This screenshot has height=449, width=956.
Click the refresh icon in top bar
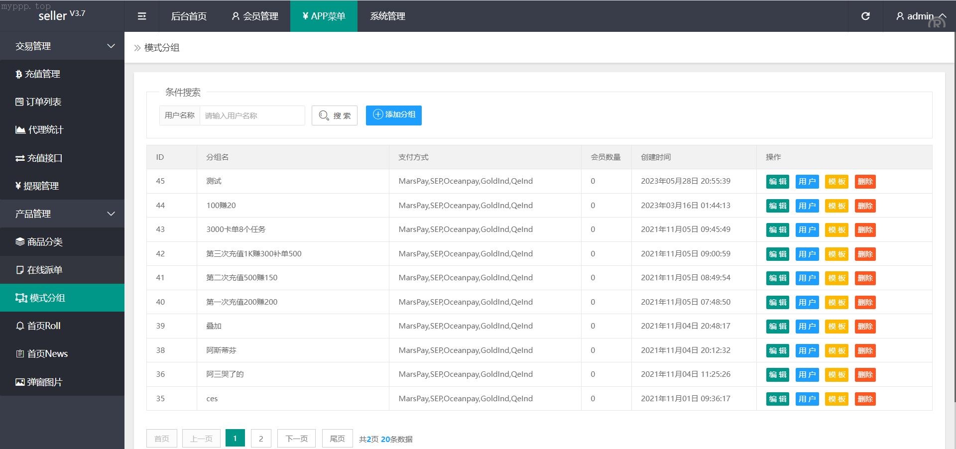coord(865,16)
